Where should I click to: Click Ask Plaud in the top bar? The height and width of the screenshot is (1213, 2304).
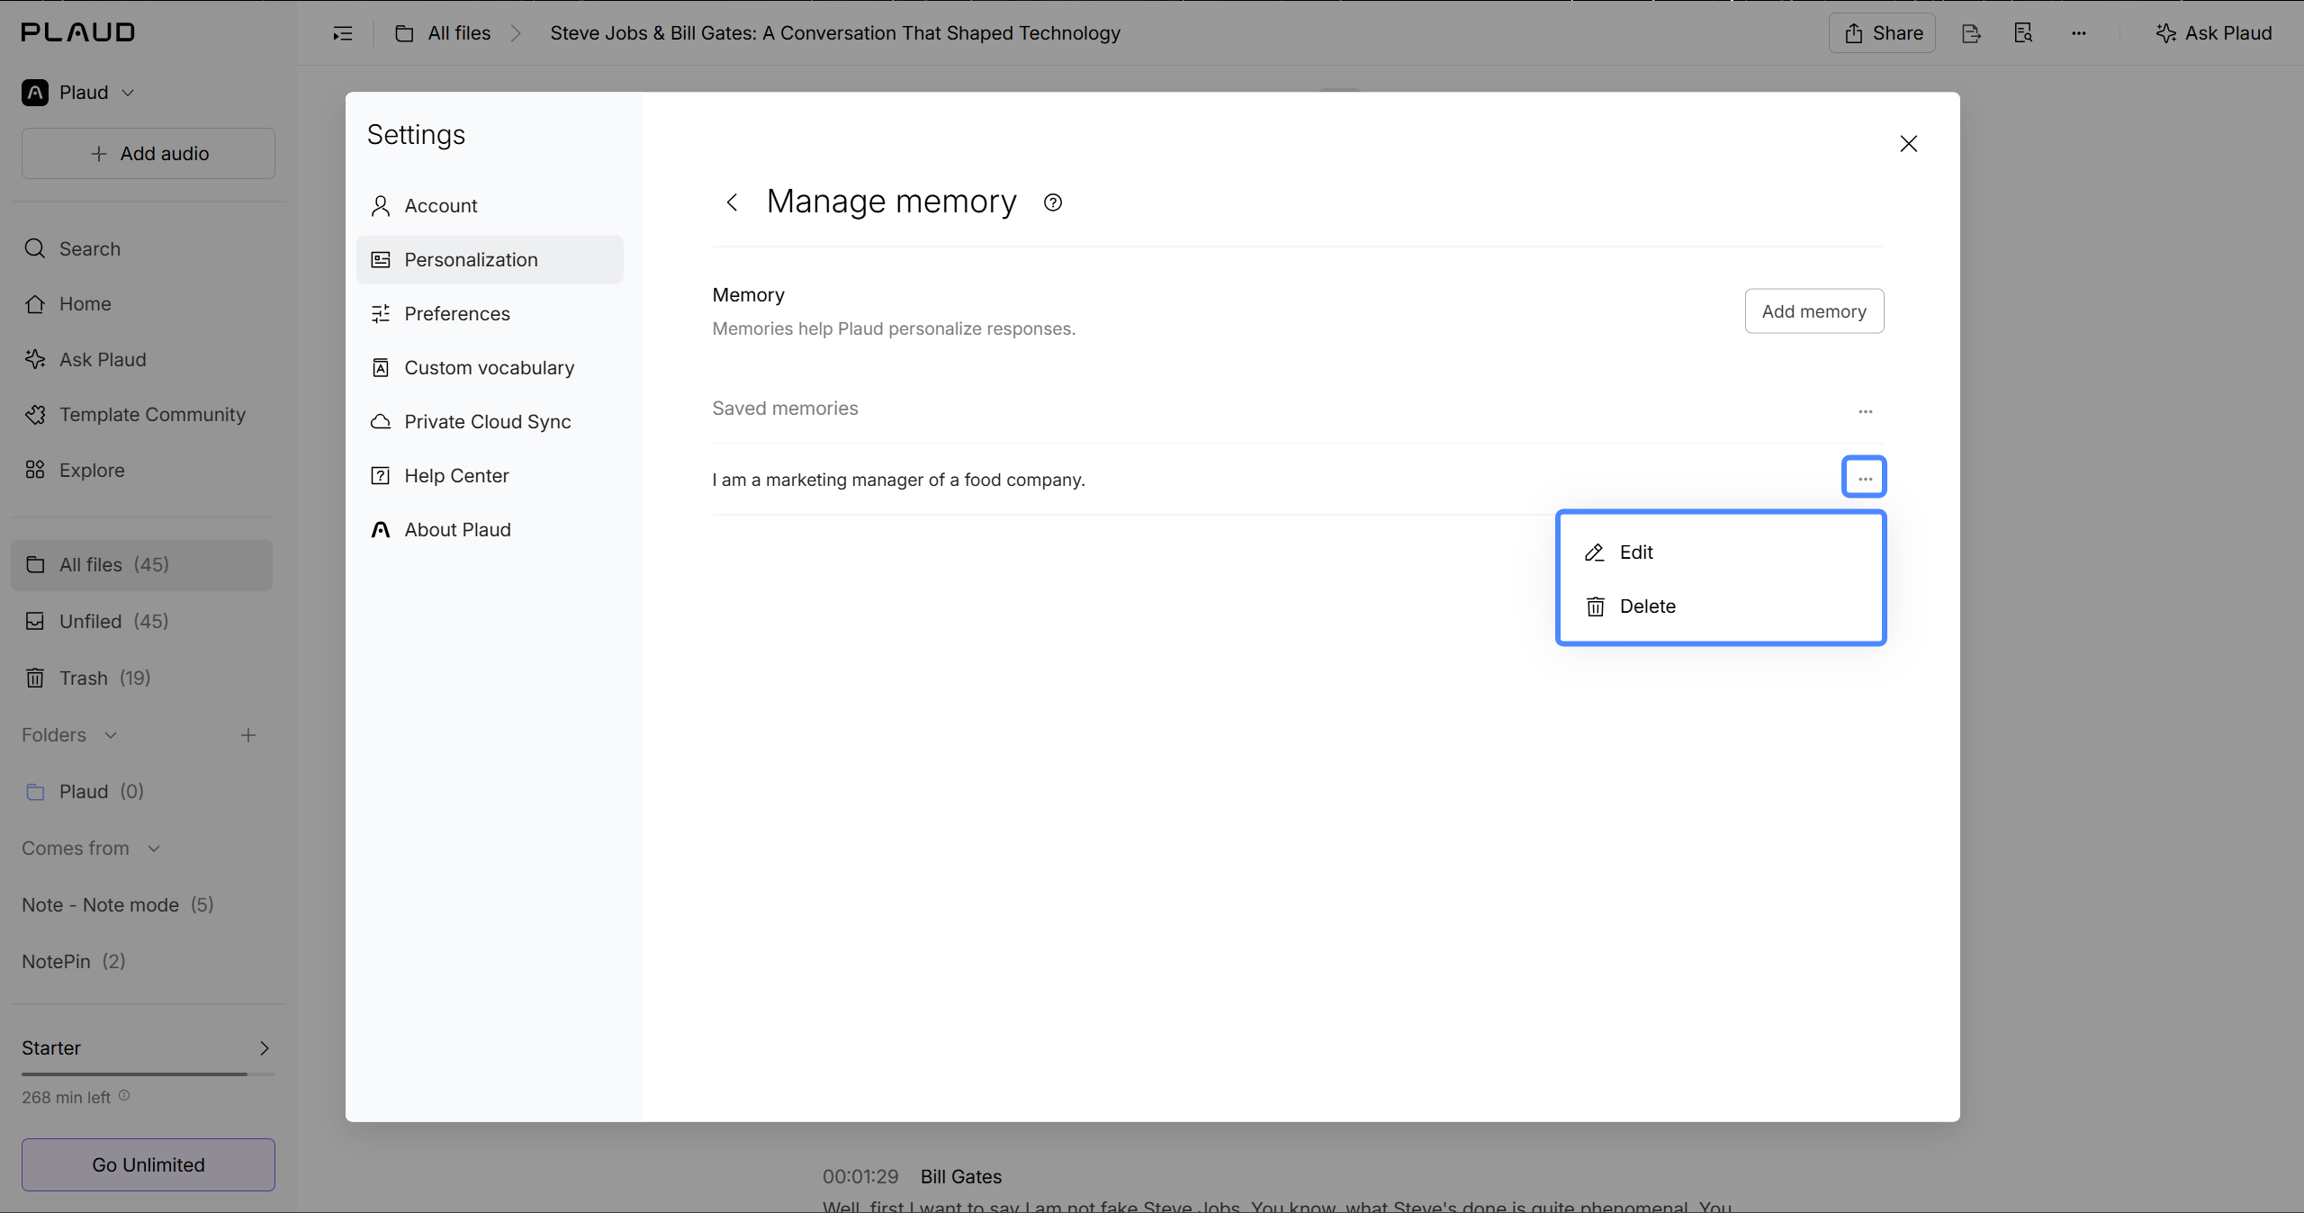click(x=2214, y=33)
